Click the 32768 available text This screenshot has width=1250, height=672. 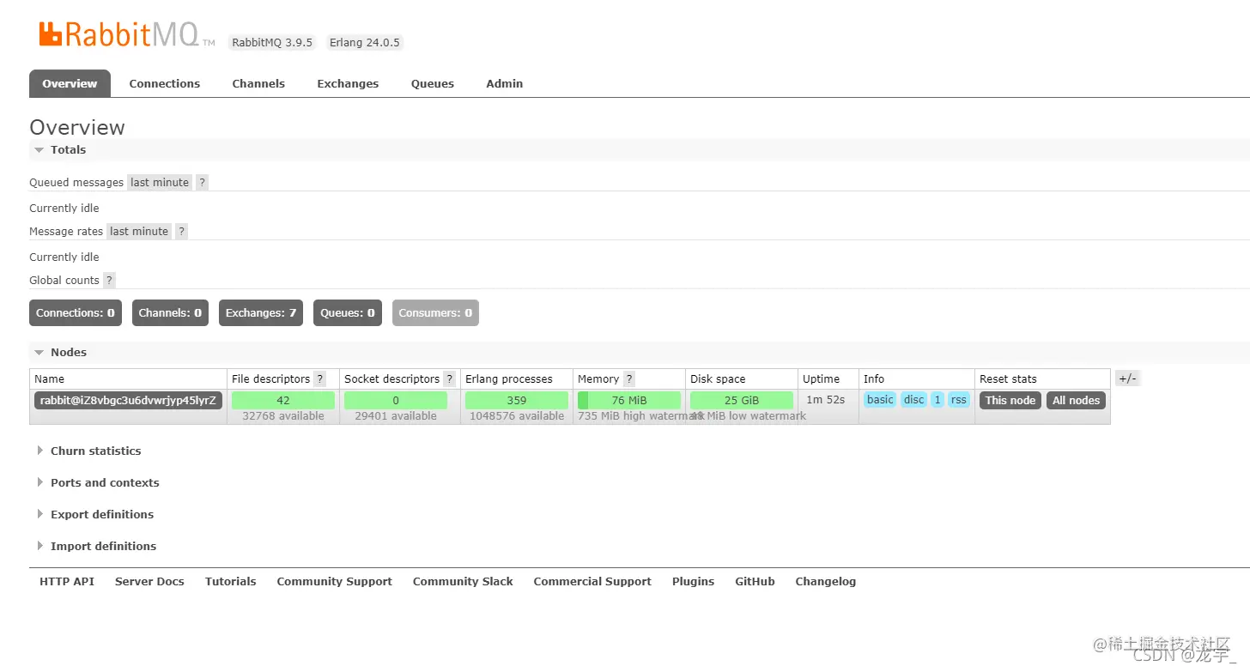click(x=283, y=416)
